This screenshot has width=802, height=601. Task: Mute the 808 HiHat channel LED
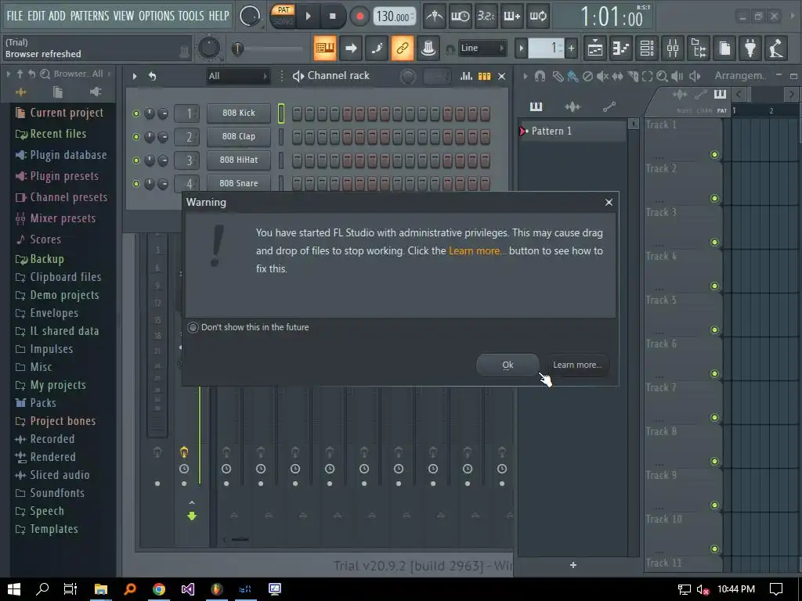(136, 160)
